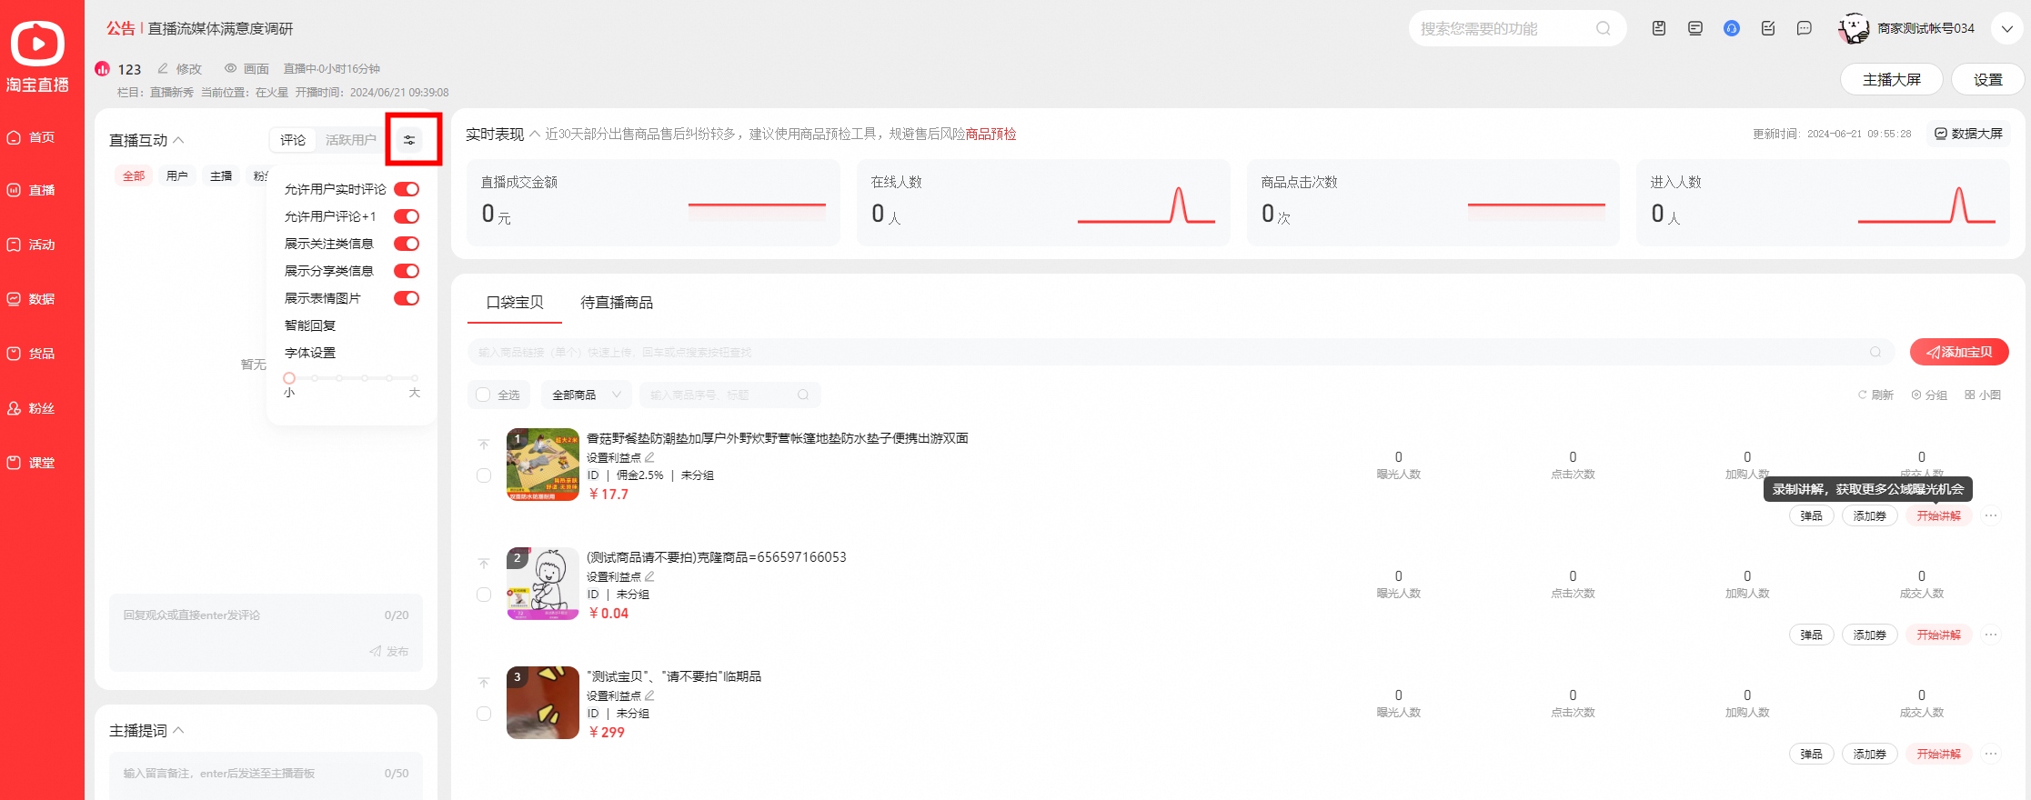This screenshot has width=2031, height=800.
Task: Filter comments by 主播
Action: (x=221, y=176)
